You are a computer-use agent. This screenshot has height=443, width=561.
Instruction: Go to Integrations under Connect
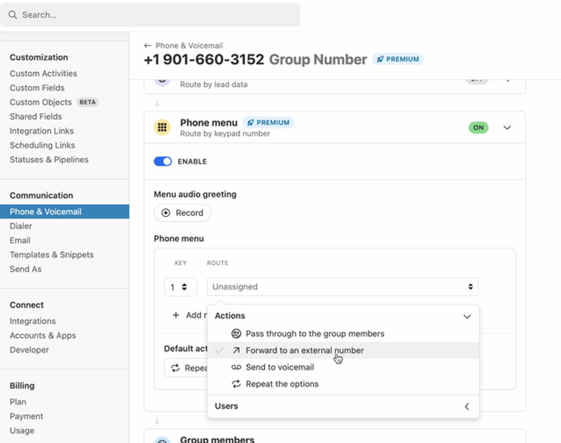point(33,321)
